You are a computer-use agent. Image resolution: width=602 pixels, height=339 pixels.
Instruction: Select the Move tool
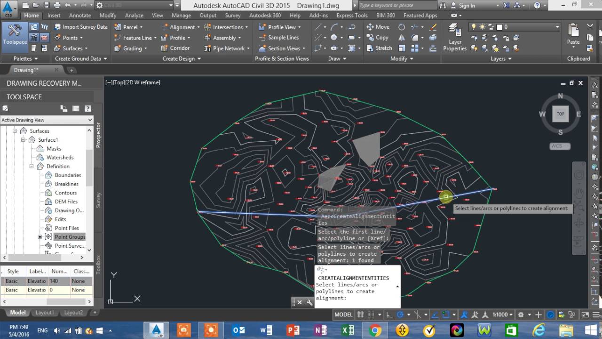[x=378, y=27]
